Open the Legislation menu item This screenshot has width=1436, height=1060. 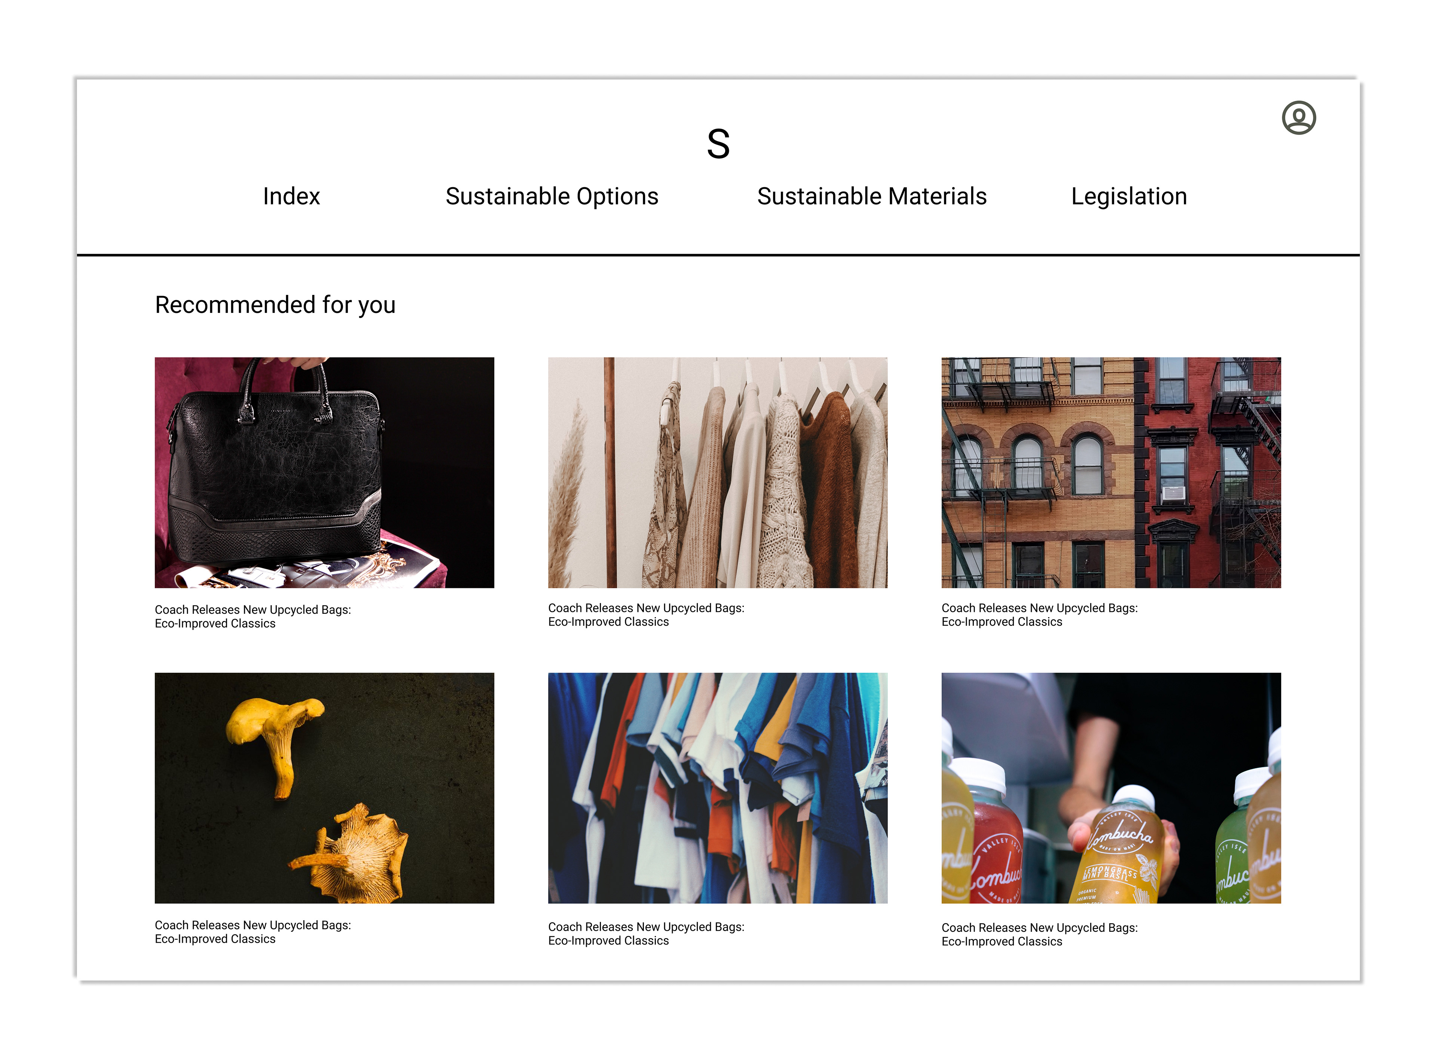(1129, 196)
